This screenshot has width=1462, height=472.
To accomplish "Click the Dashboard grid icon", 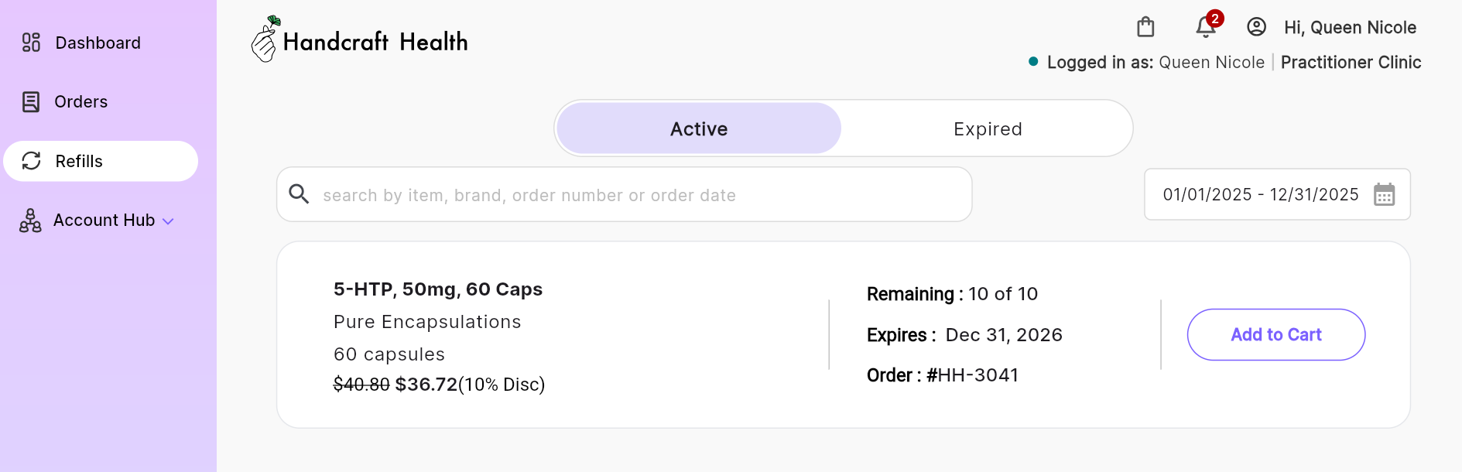I will [x=31, y=43].
